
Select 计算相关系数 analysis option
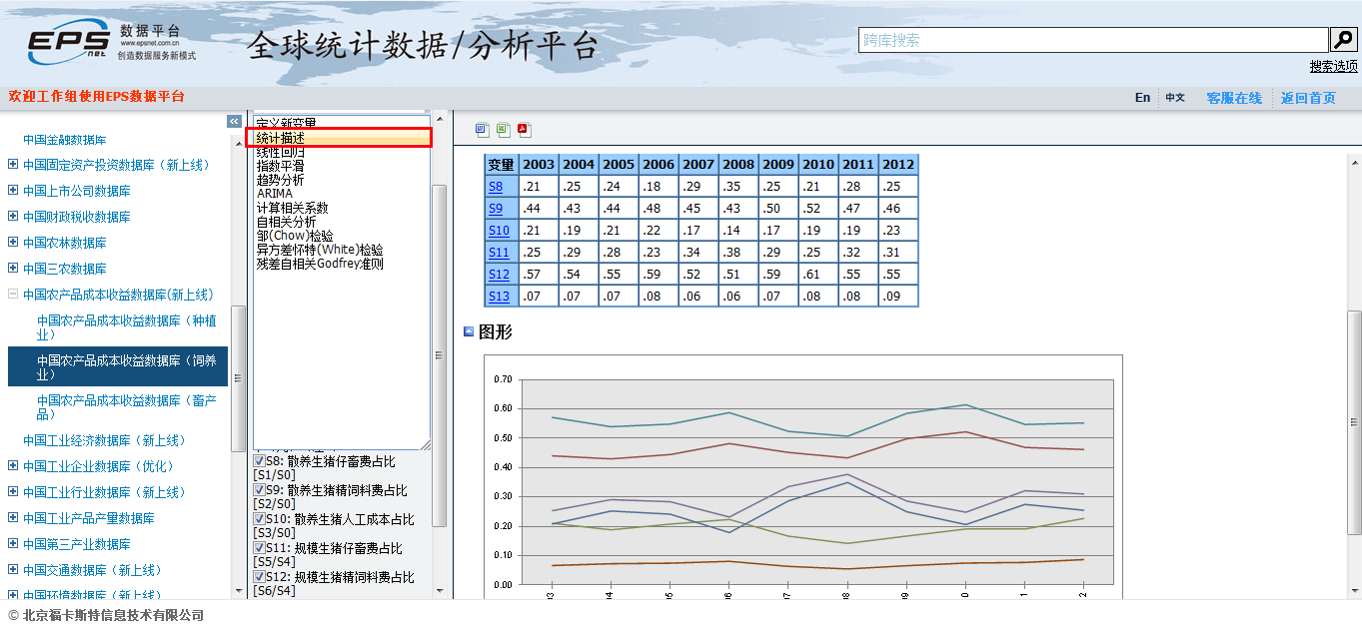292,208
